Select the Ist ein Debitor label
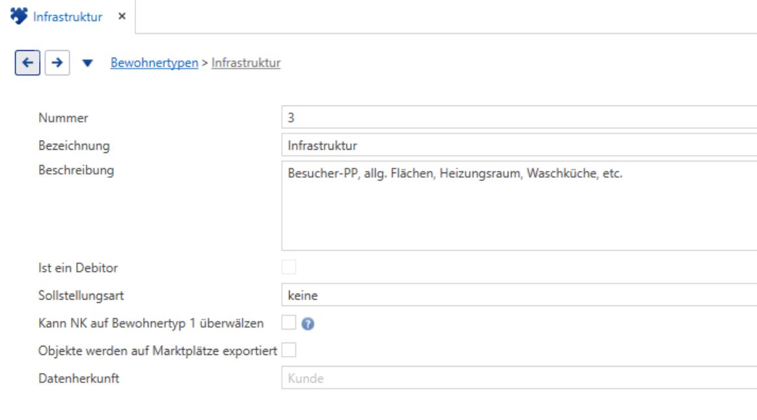Screen dimensions: 757x420 pyautogui.click(x=77, y=268)
